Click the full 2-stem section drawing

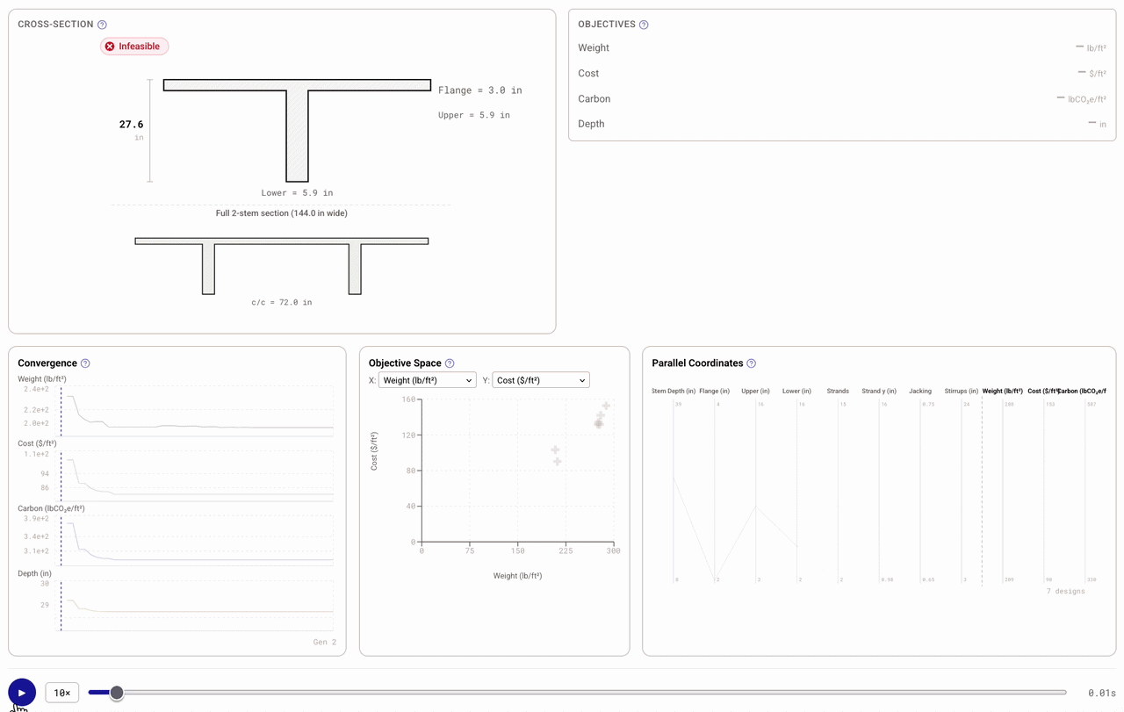point(282,263)
